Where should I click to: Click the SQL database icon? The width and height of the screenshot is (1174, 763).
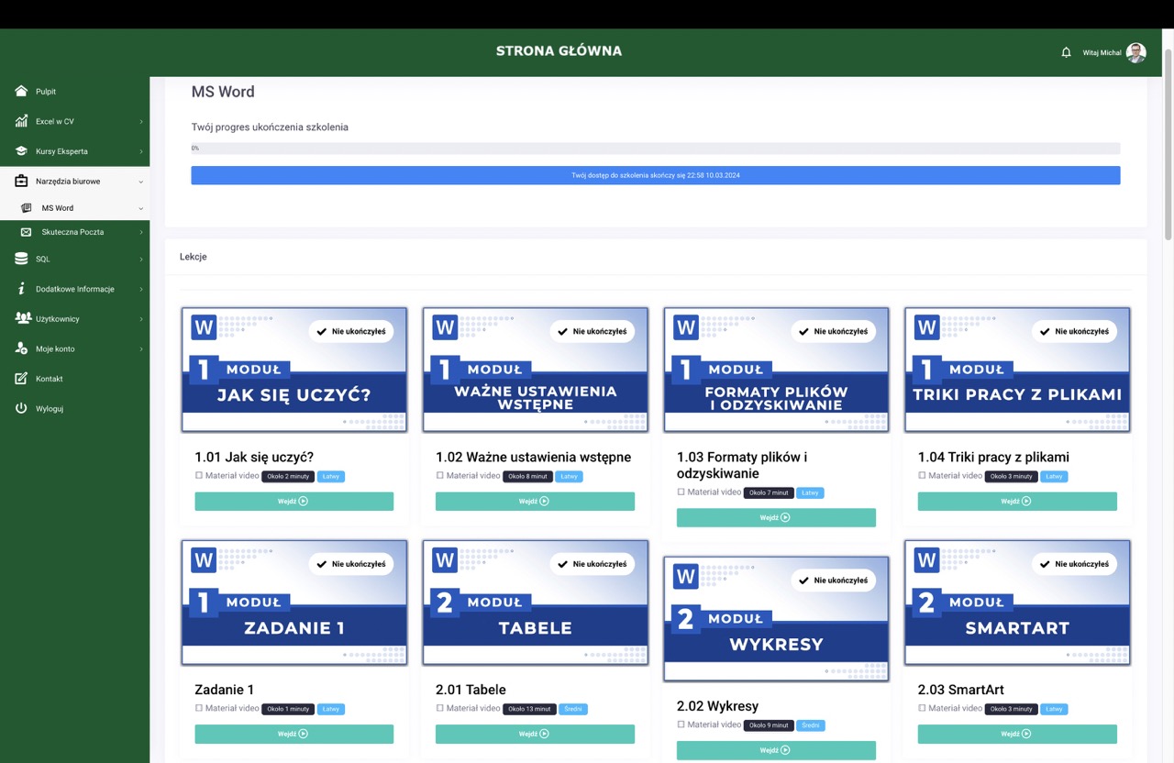point(21,260)
